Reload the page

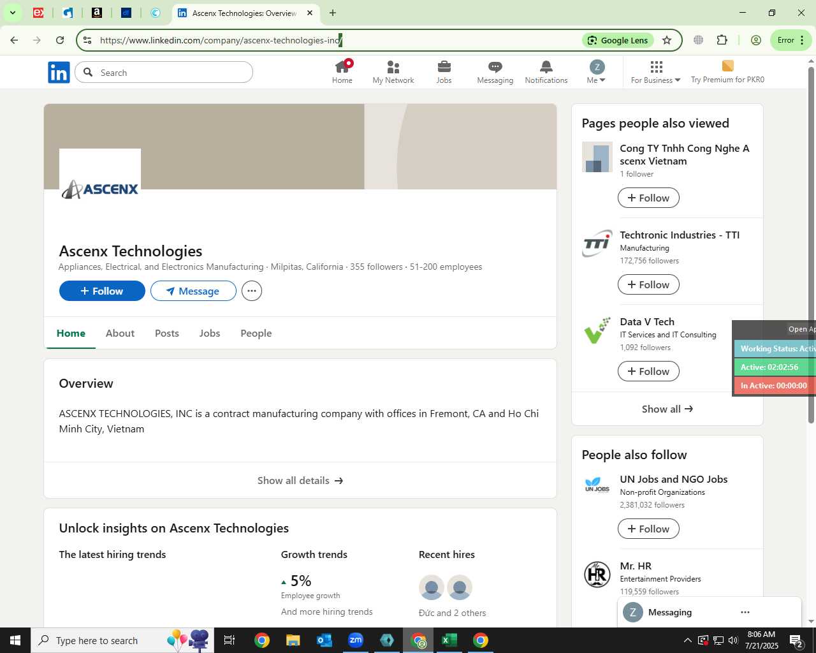tap(60, 40)
